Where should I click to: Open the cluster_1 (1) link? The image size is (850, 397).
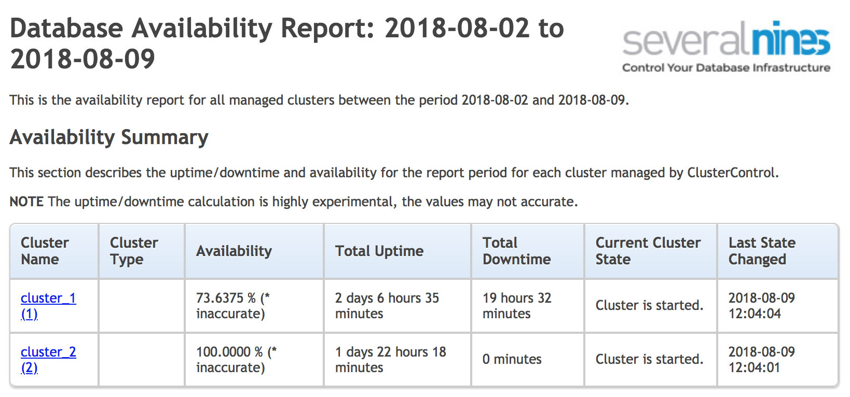click(x=48, y=306)
